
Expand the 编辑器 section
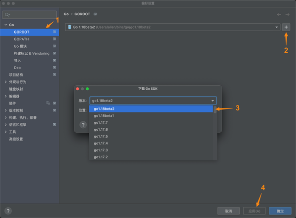[x=5, y=96]
